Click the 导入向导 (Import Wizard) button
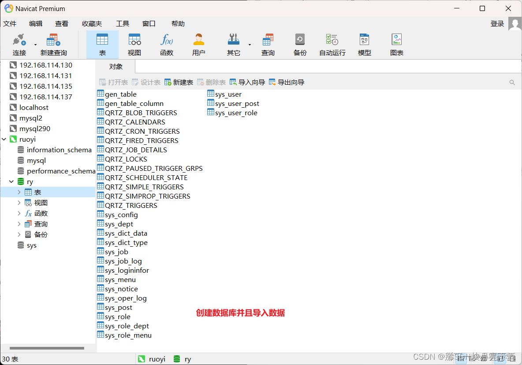Image resolution: width=522 pixels, height=365 pixels. [x=247, y=83]
